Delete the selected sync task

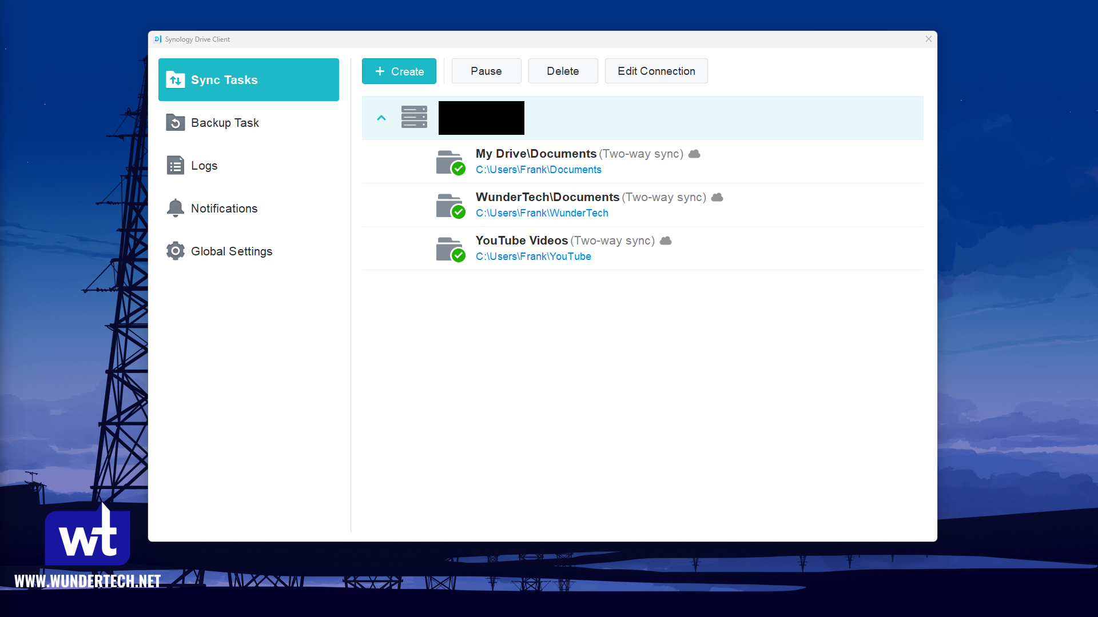click(563, 71)
